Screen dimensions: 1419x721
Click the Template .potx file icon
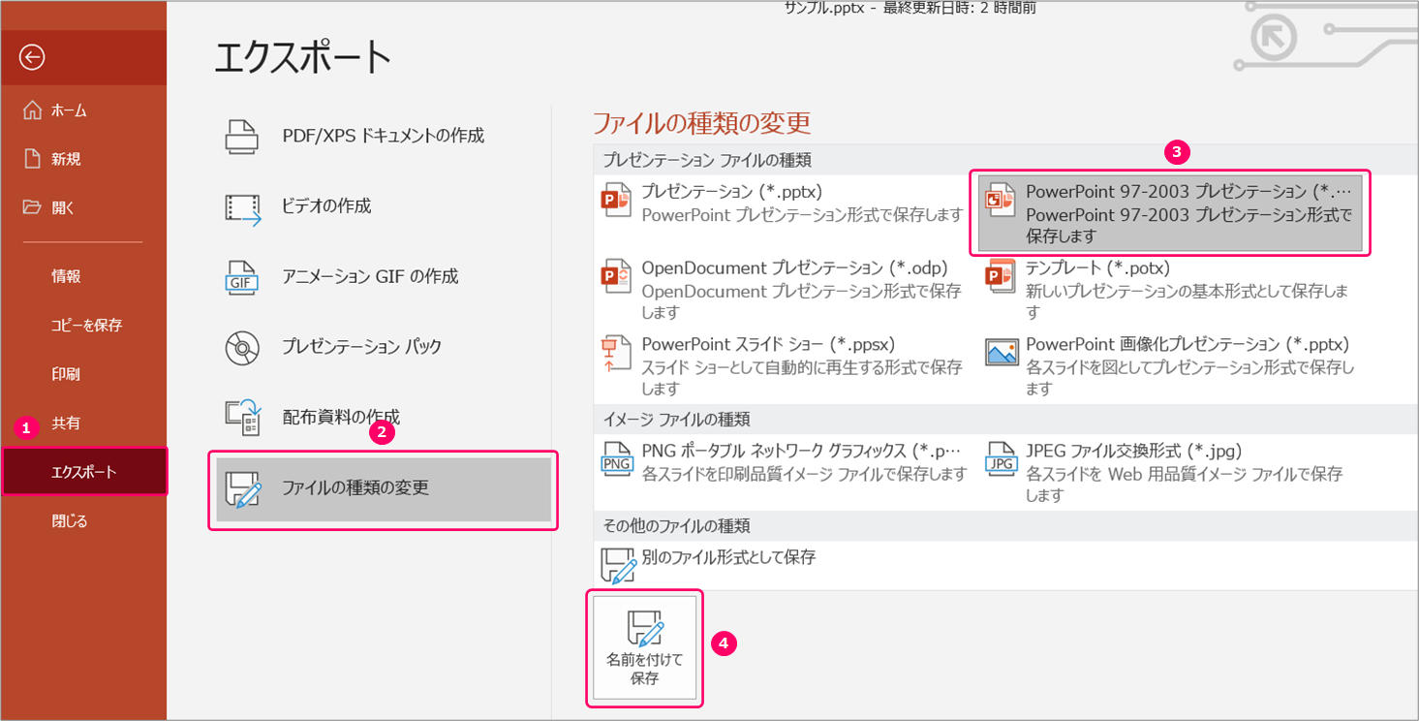[x=1000, y=277]
